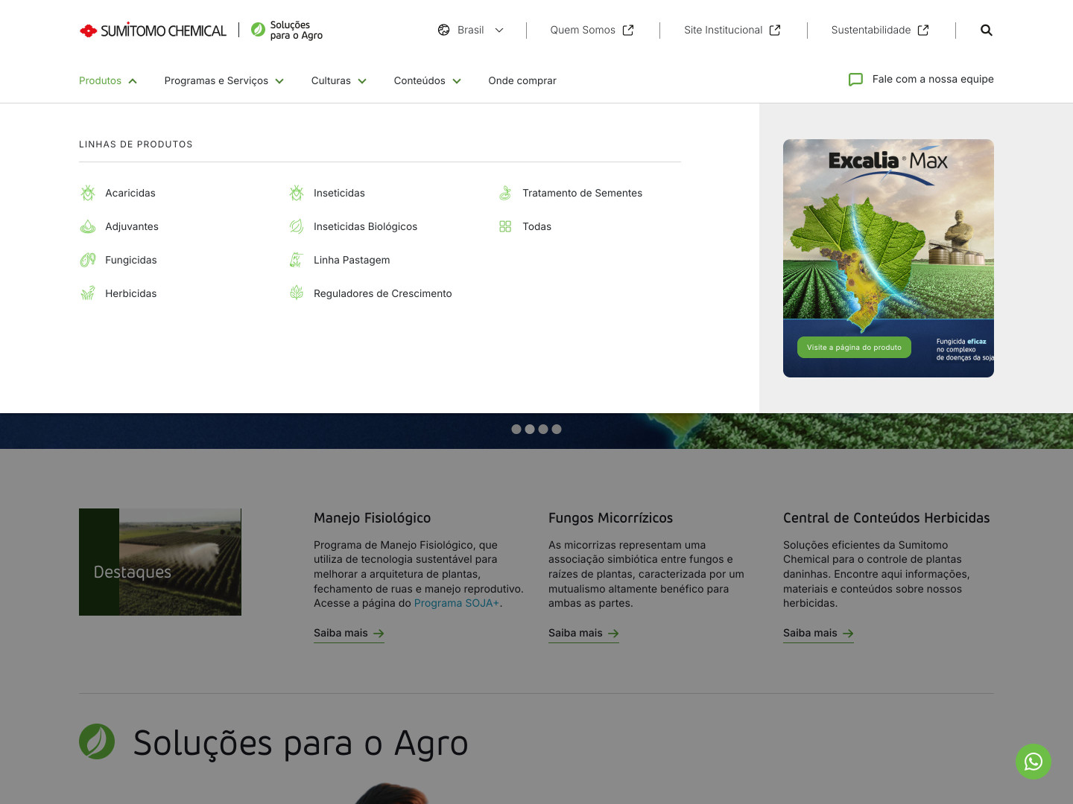The image size is (1073, 804).
Task: Go to the fourth carousel slide dot
Action: click(x=557, y=429)
